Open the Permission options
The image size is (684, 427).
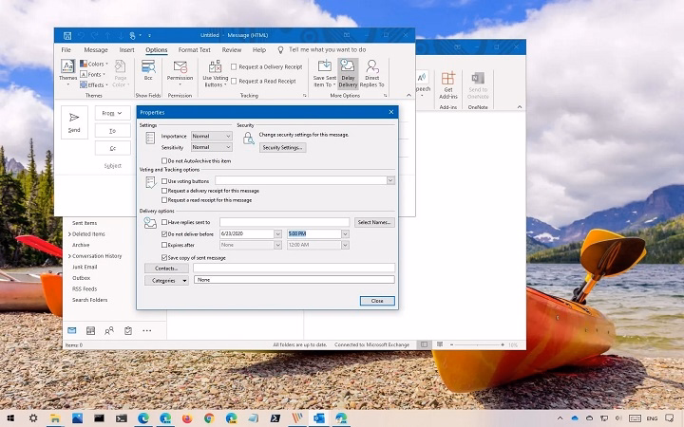(180, 72)
